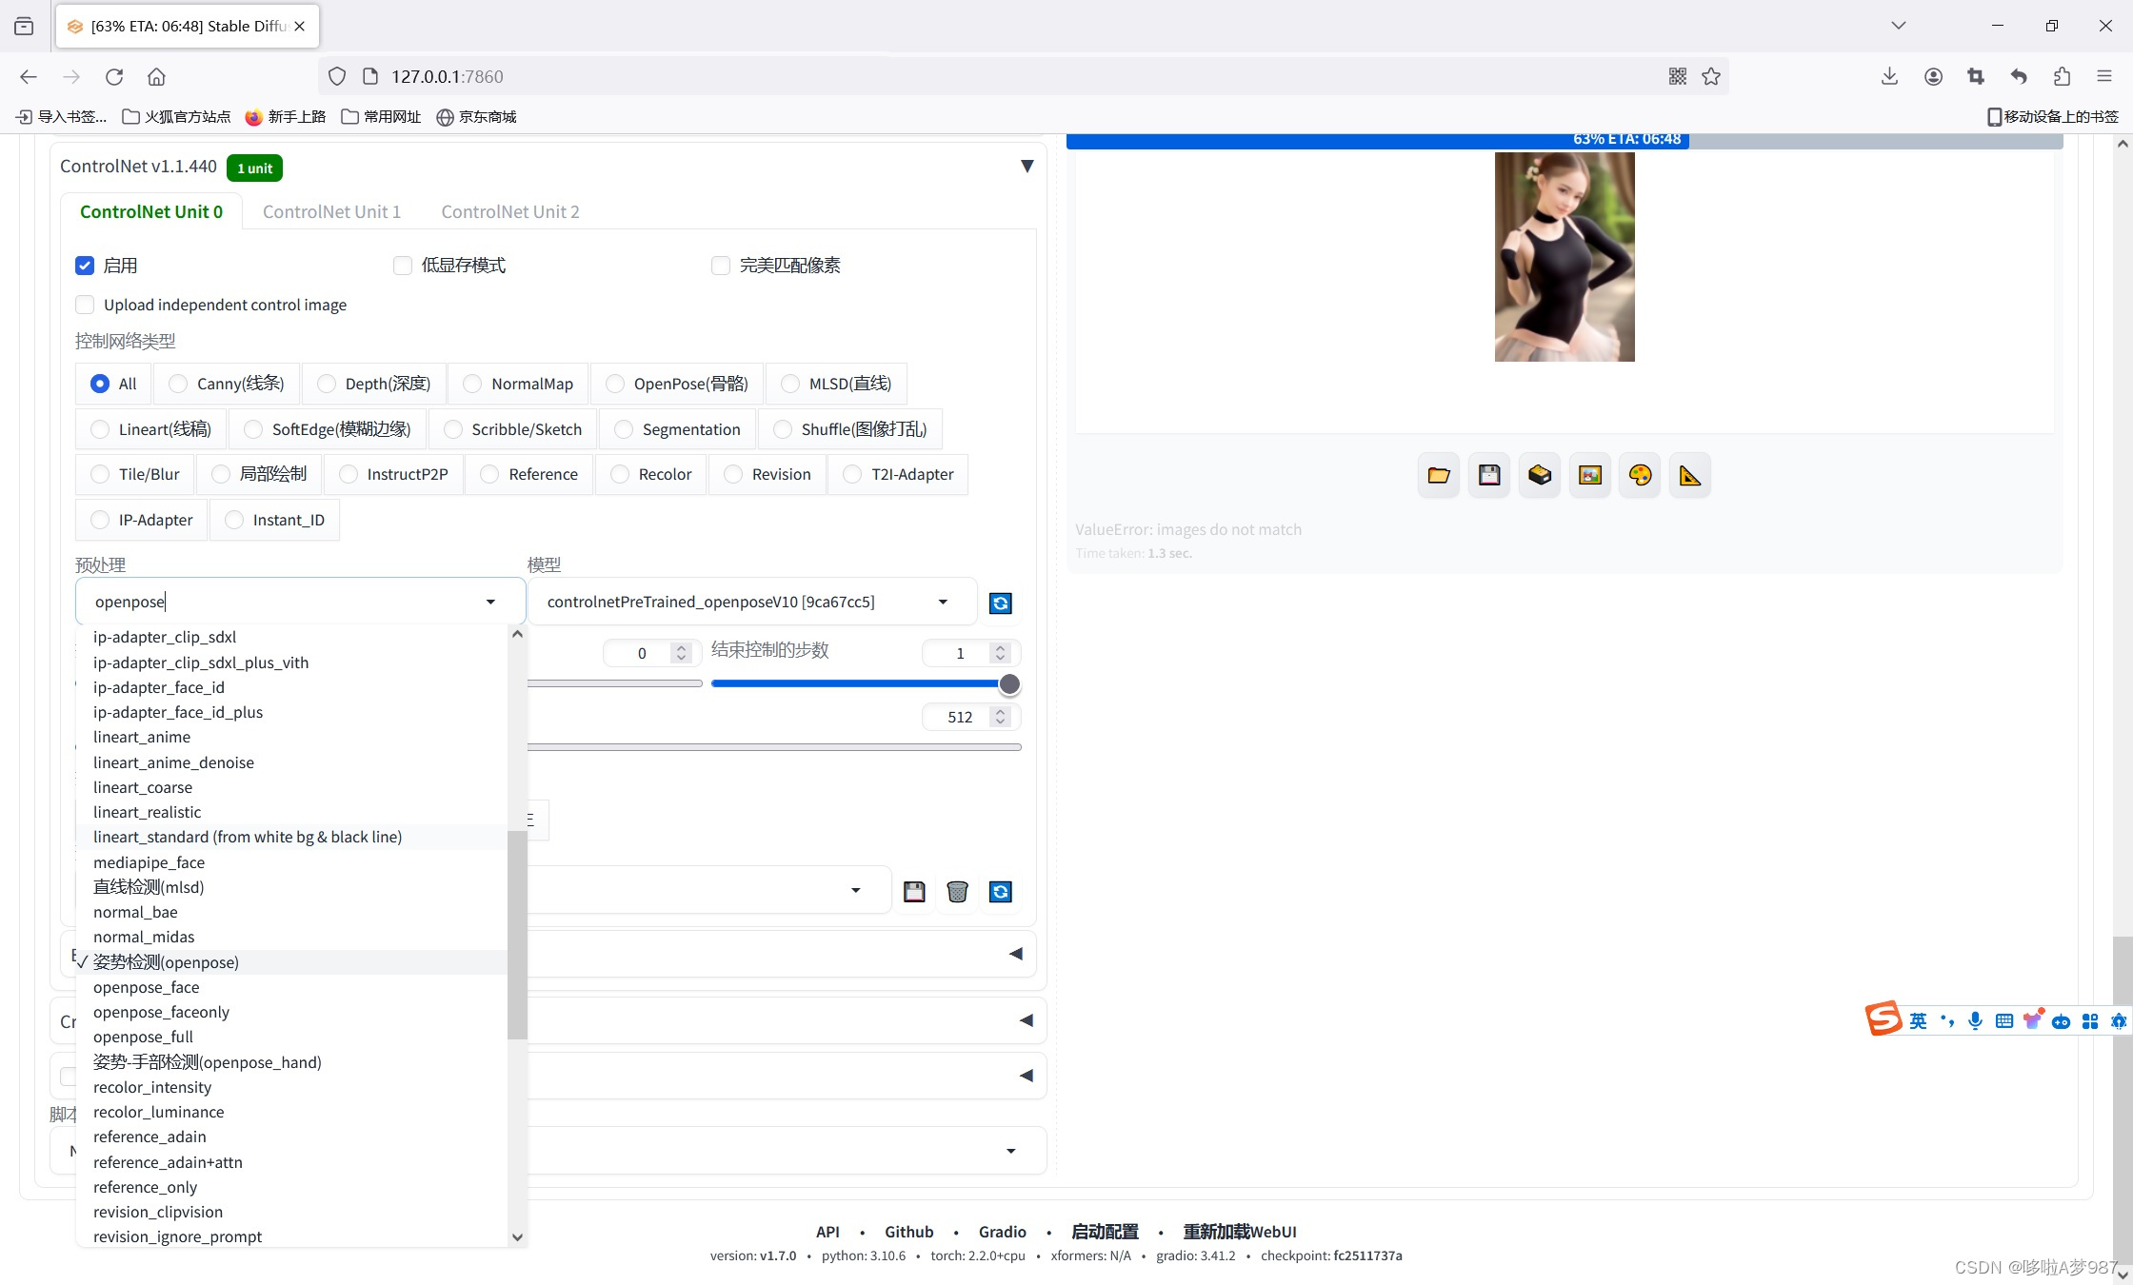Send image to extras ruler icon

pyautogui.click(x=1690, y=475)
